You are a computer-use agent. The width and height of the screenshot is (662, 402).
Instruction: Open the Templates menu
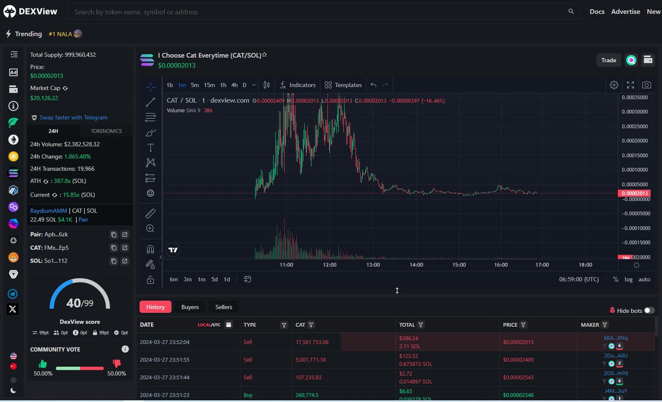coord(343,85)
